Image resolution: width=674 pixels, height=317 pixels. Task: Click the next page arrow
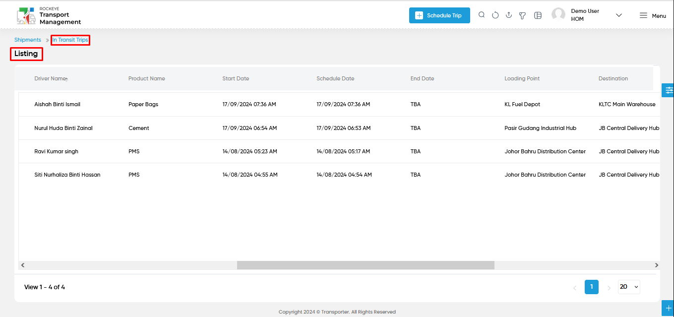[609, 288]
